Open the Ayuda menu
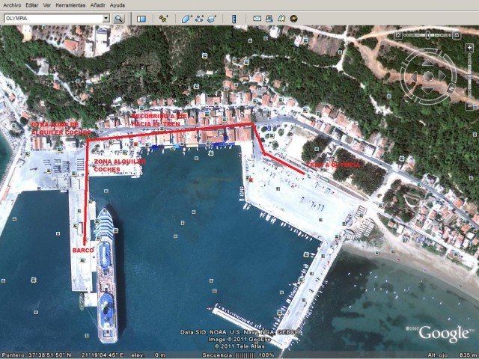 [118, 5]
